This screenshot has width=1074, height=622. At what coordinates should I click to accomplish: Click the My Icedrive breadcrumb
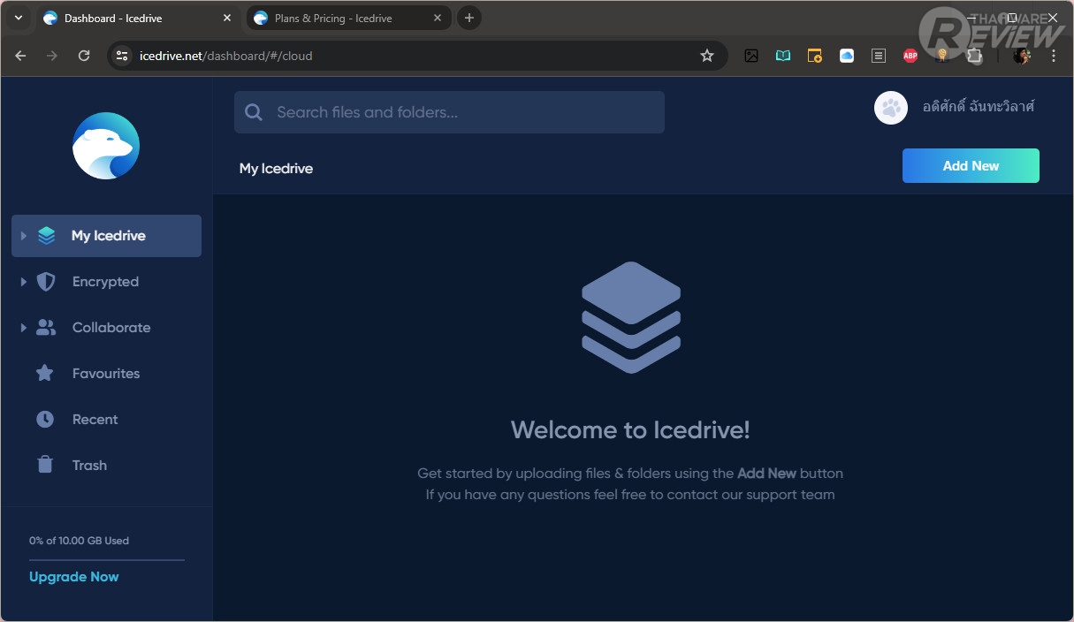click(x=276, y=169)
